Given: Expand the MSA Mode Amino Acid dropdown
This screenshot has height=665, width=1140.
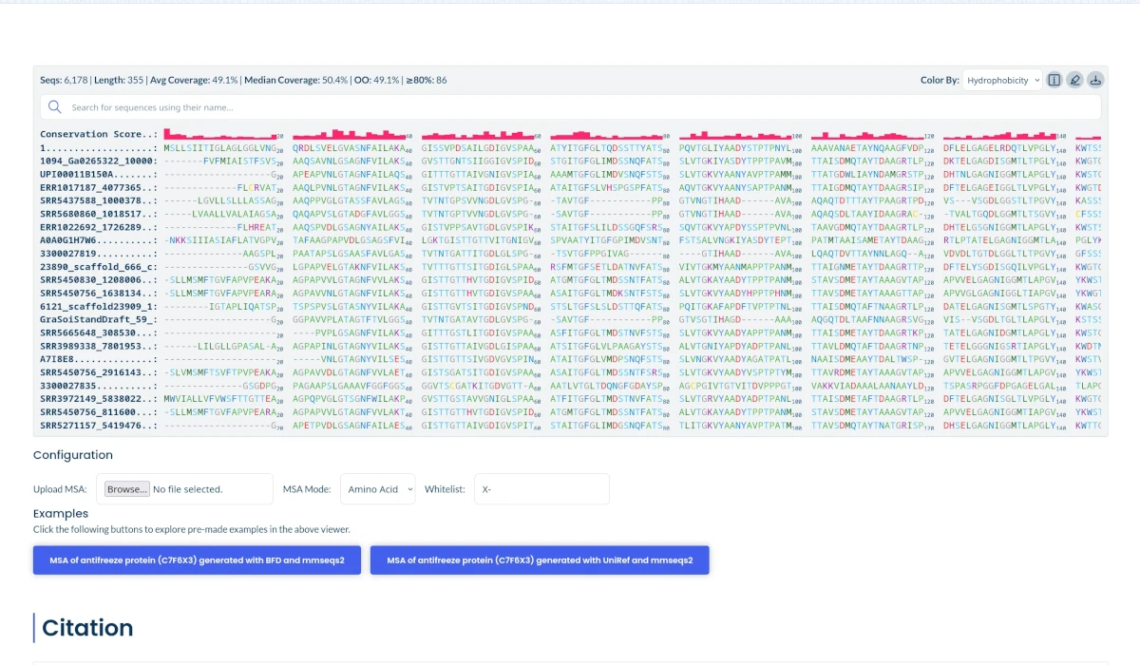Looking at the screenshot, I should (378, 489).
